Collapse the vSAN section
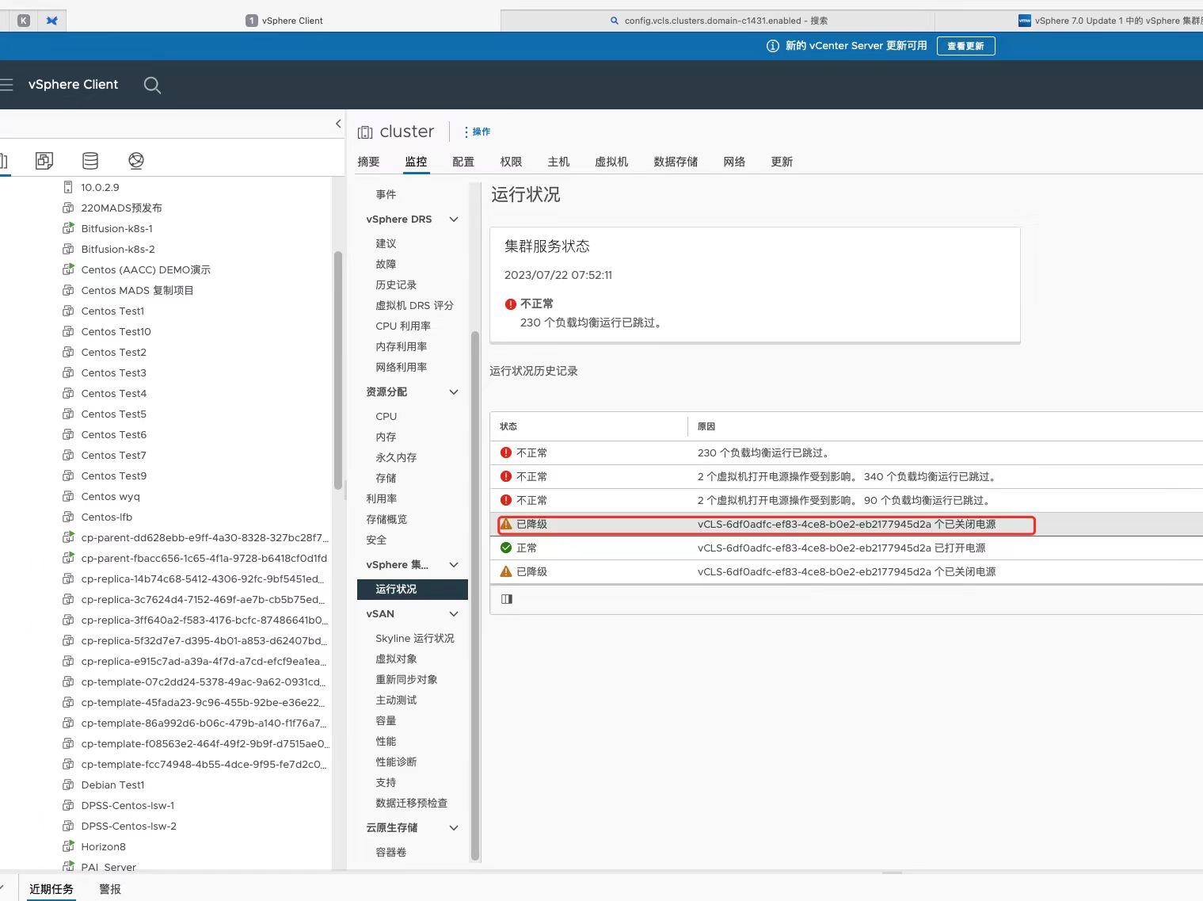Screen dimensions: 1203x901 (454, 614)
